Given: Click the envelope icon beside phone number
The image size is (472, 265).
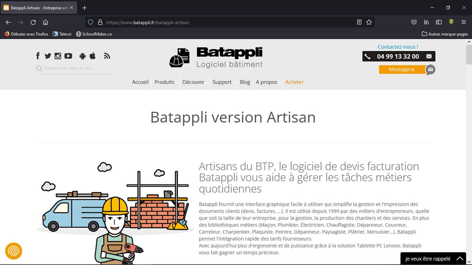Looking at the screenshot, I should click(x=429, y=56).
